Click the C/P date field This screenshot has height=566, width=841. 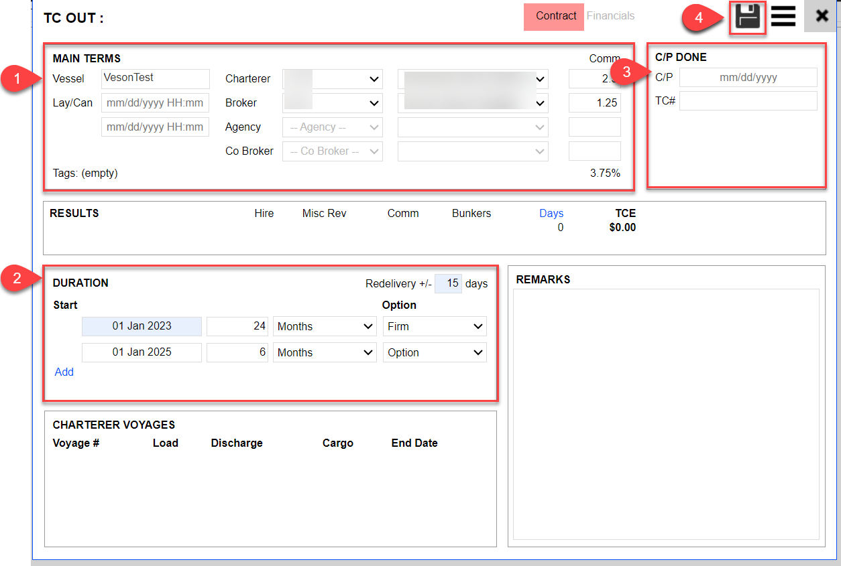coord(748,78)
